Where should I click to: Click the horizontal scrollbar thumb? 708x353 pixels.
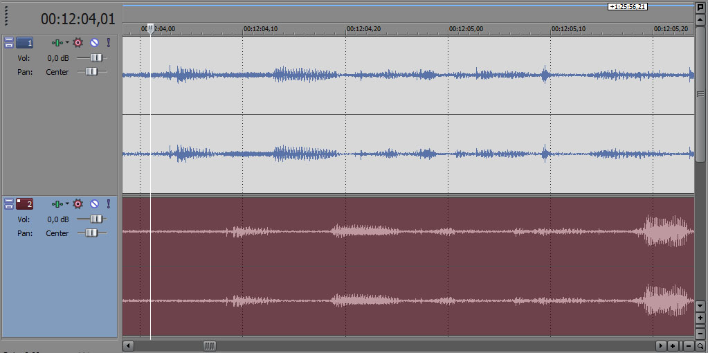210,346
